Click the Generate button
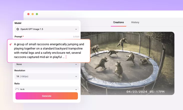 tap(47, 96)
